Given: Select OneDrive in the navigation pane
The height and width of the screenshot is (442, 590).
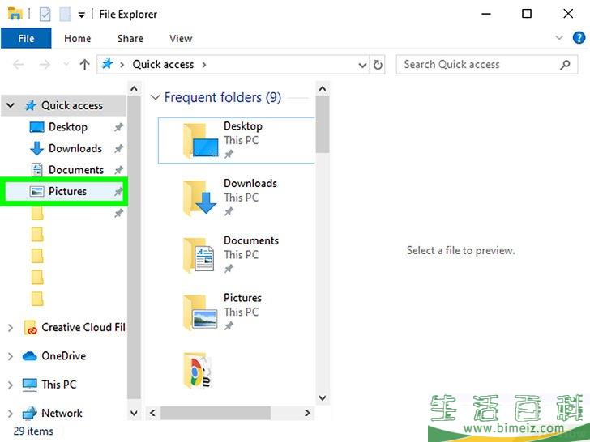Looking at the screenshot, I should 63,356.
